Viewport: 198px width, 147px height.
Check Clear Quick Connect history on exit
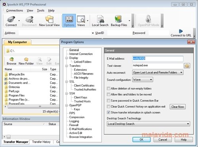(109, 106)
